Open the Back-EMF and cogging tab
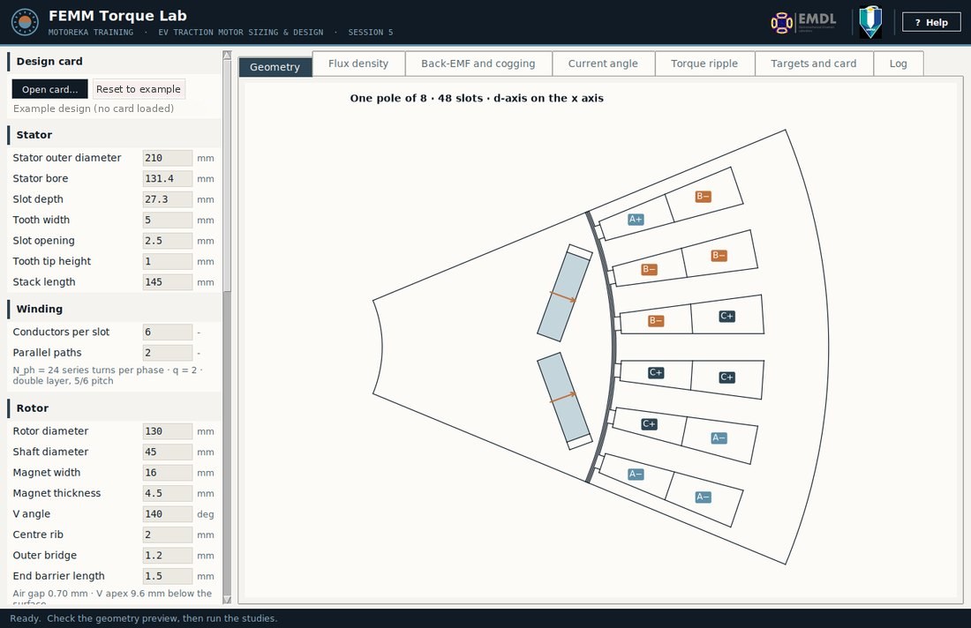 (x=478, y=64)
